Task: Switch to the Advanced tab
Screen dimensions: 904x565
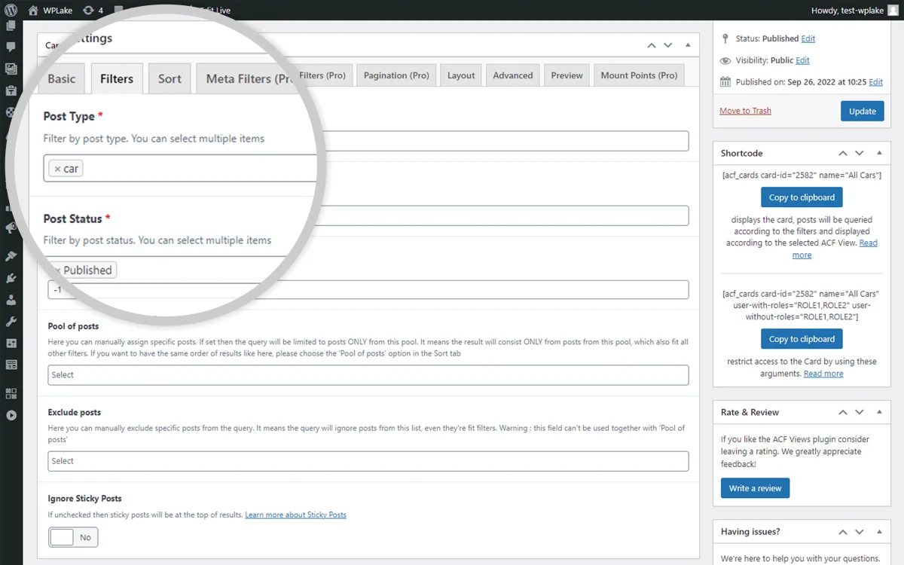Action: (513, 75)
